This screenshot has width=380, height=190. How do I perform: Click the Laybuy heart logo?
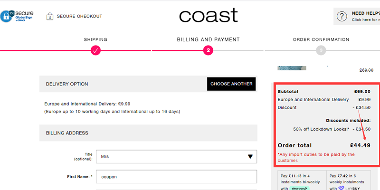pos(341,188)
